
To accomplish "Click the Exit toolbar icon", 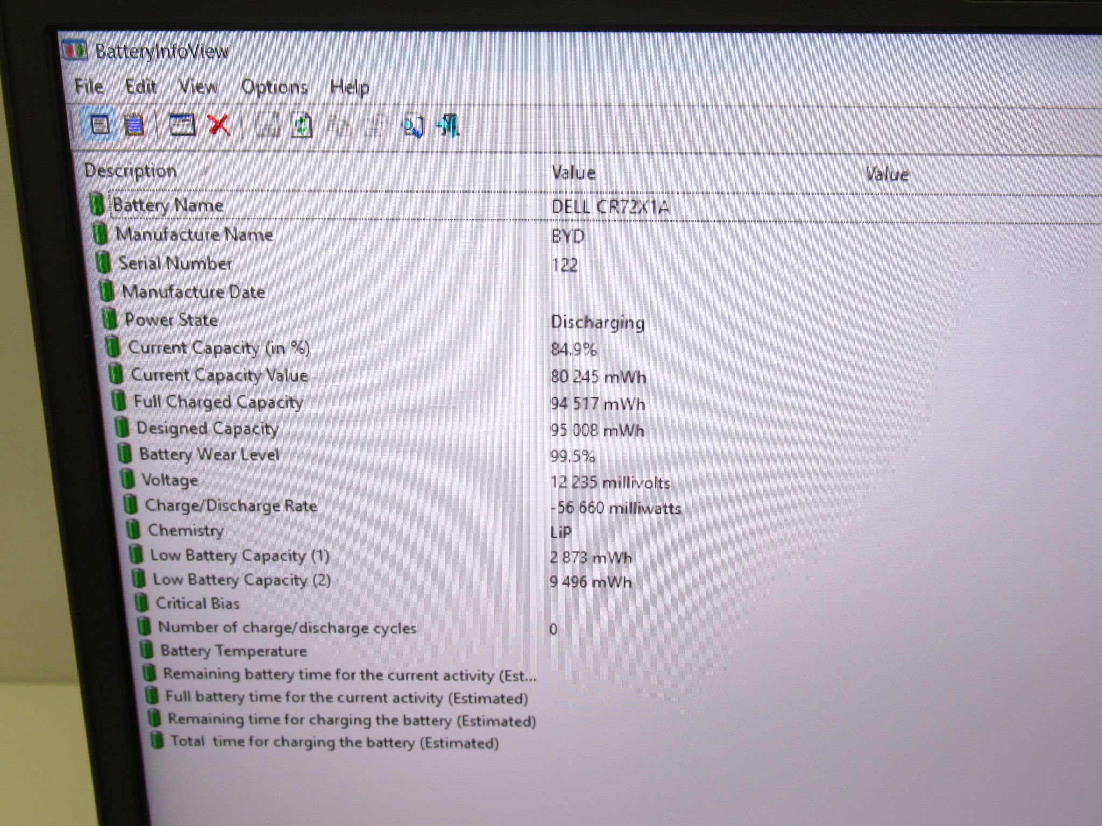I will [448, 126].
